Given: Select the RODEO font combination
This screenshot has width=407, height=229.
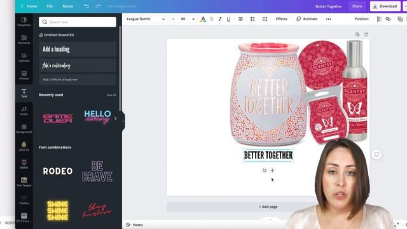Looking at the screenshot, I should (x=58, y=171).
